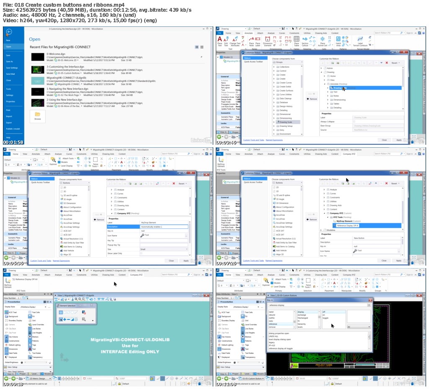
Task: Open Named Expressions link in 00:03:46 dialog
Action: (x=274, y=140)
